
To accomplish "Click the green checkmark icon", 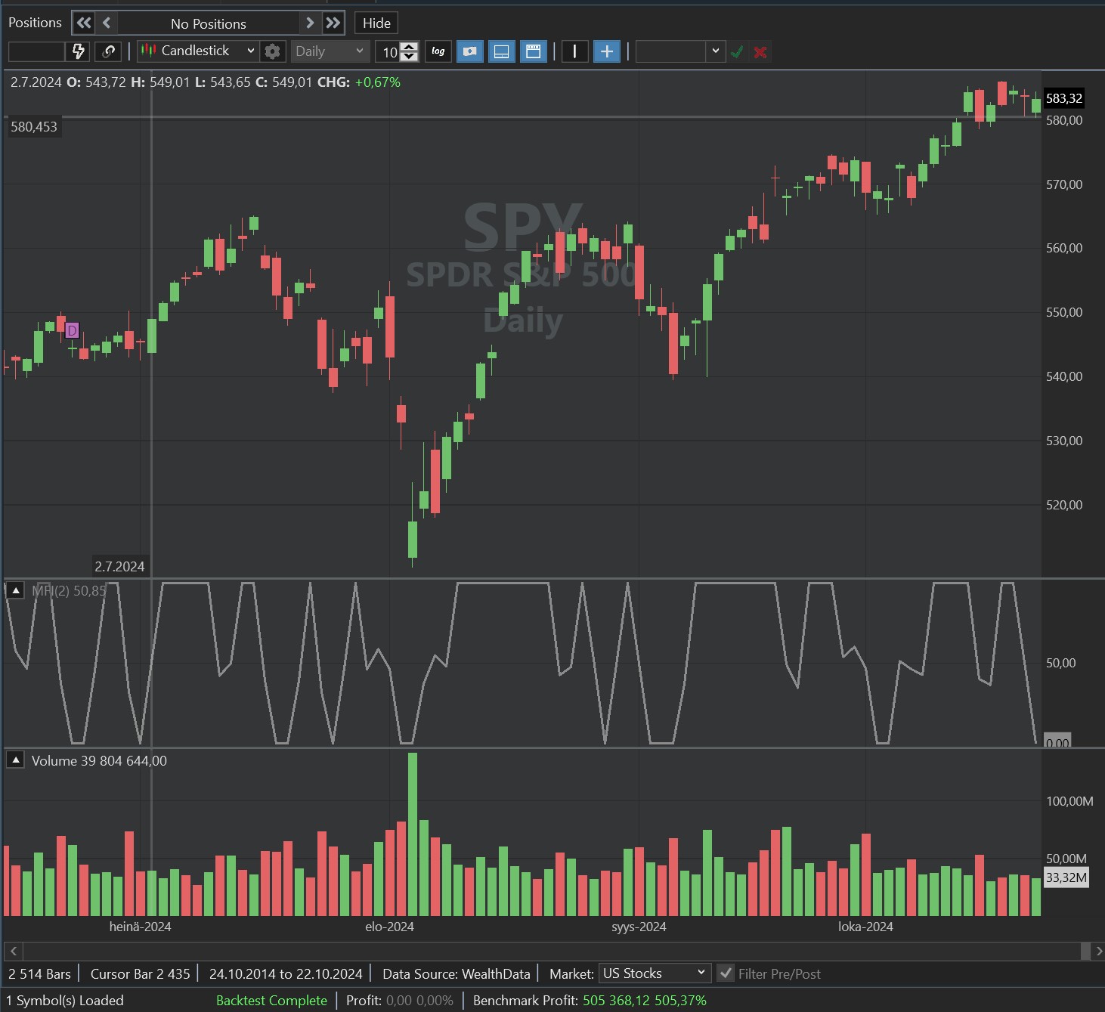I will [737, 51].
